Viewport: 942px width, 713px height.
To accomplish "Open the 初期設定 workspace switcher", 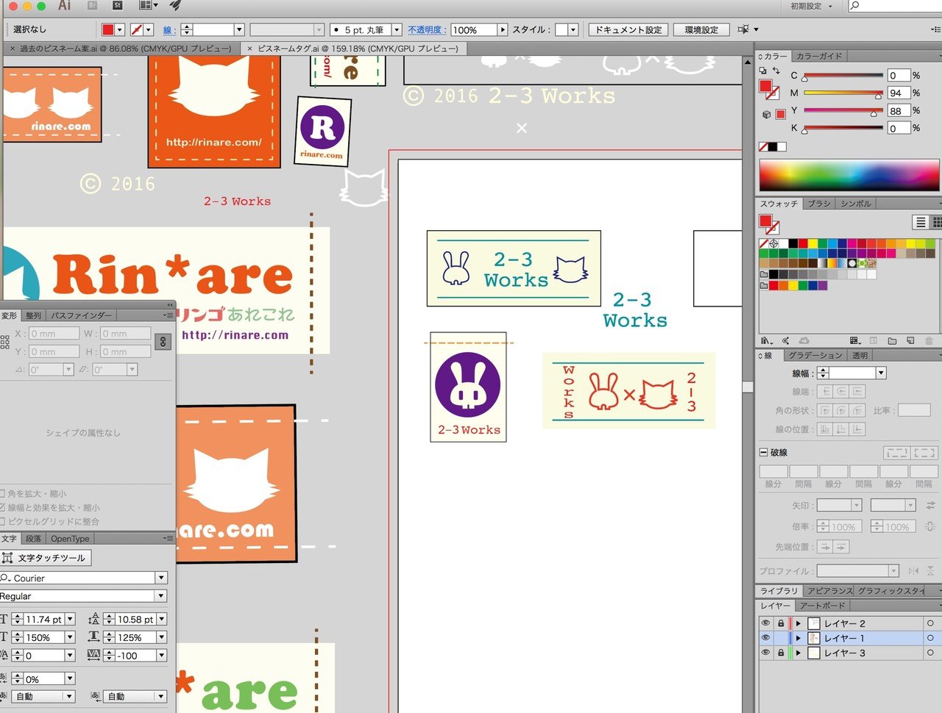I will [812, 6].
